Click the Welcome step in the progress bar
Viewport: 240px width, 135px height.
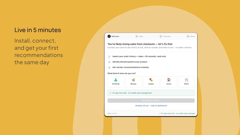tap(113, 36)
